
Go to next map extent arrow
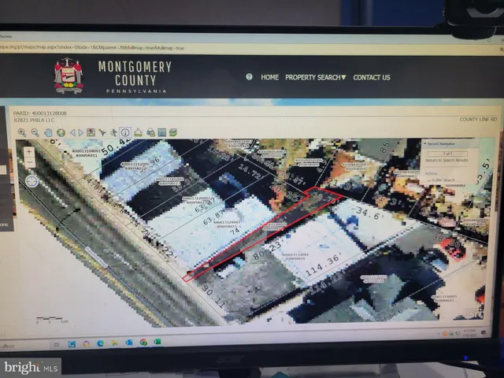(80, 132)
